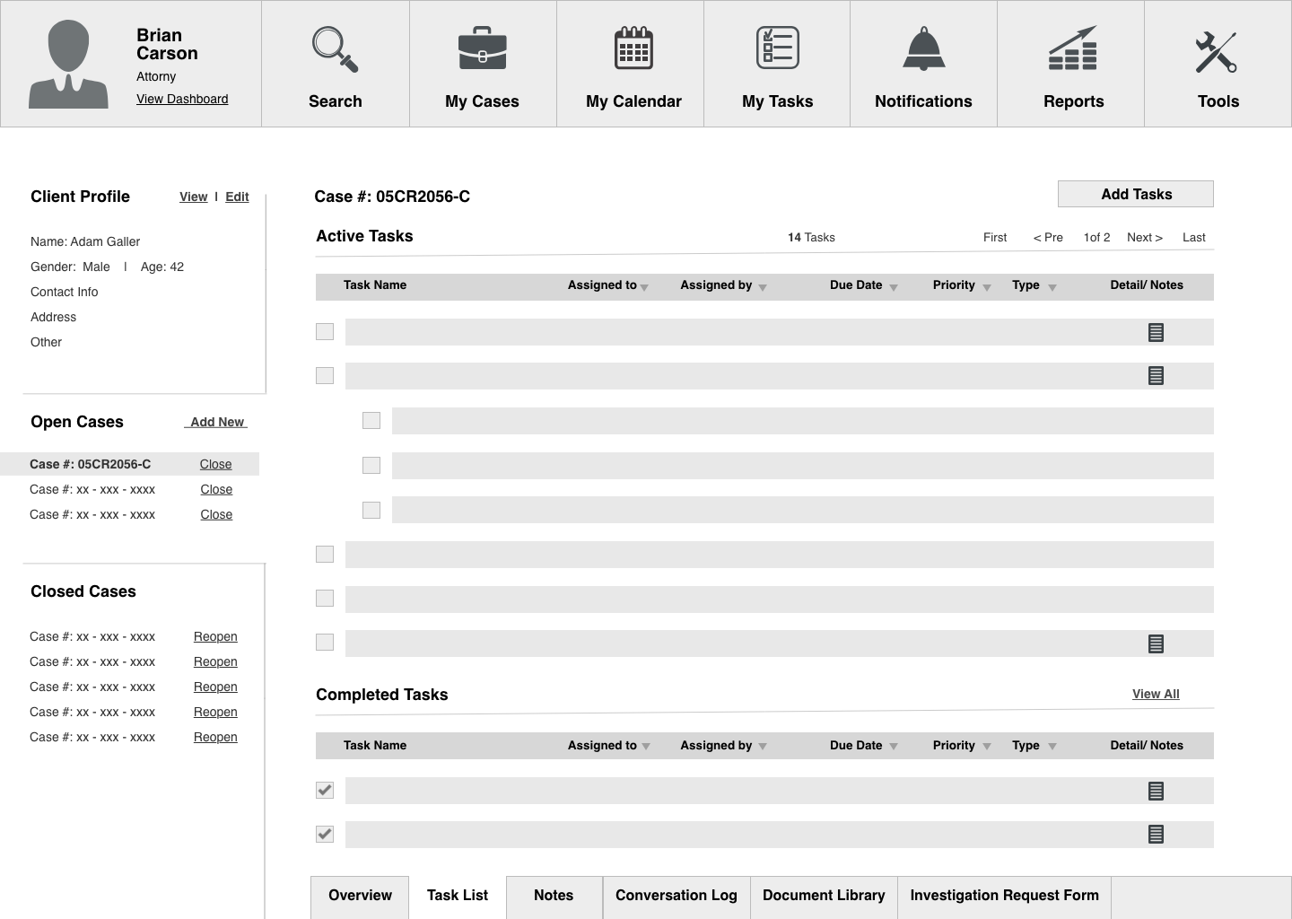Uncheck the first completed task checkbox
The height and width of the screenshot is (919, 1292).
(x=325, y=790)
